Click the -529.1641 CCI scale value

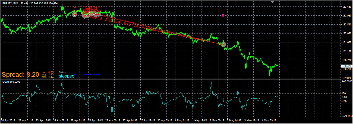(347, 116)
